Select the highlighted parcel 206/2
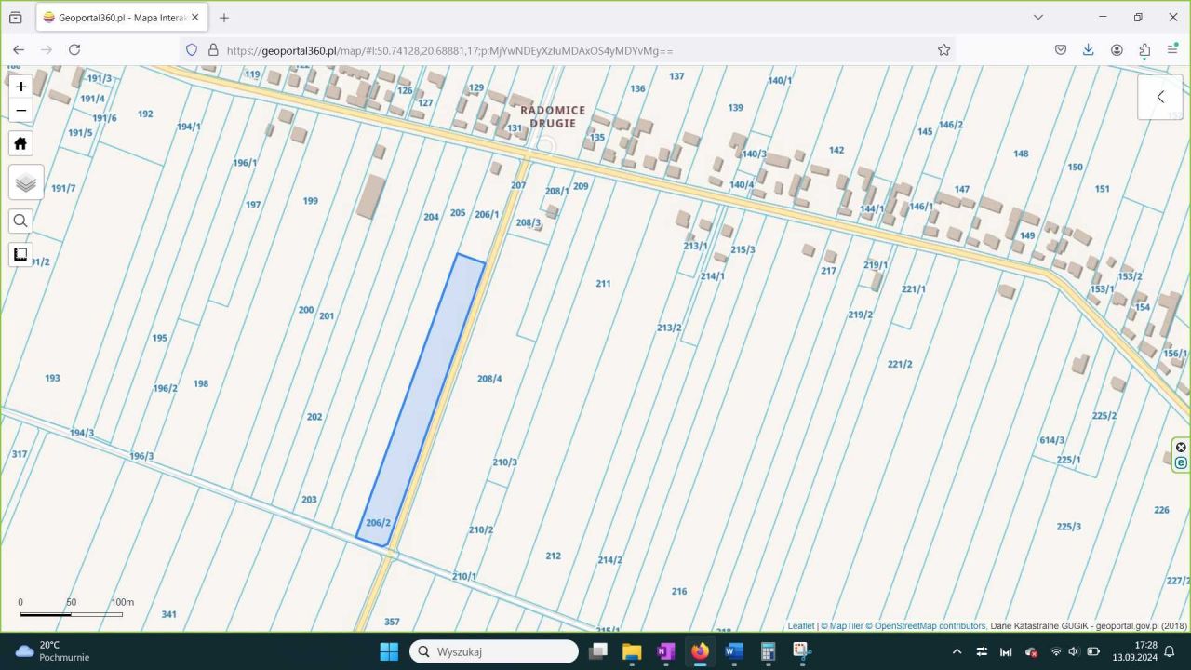 pyautogui.click(x=421, y=400)
